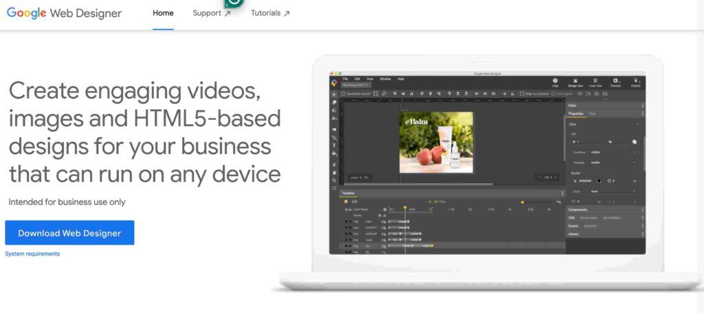Screen dimensions: 704x314
Task: Click the Publish icon in top bar
Action: 636,81
